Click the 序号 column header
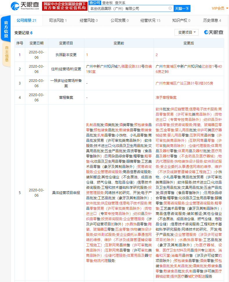Image resolution: width=229 pixels, height=282 pixels. coord(20,43)
